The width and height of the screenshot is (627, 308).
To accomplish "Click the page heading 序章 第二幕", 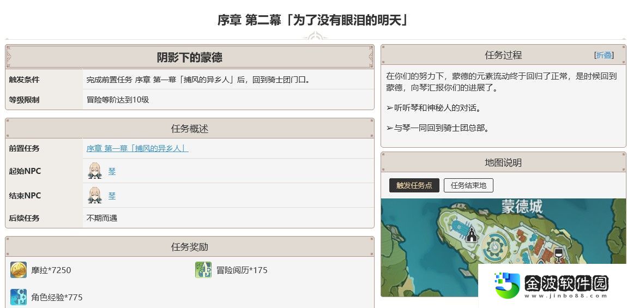I will coord(313,20).
